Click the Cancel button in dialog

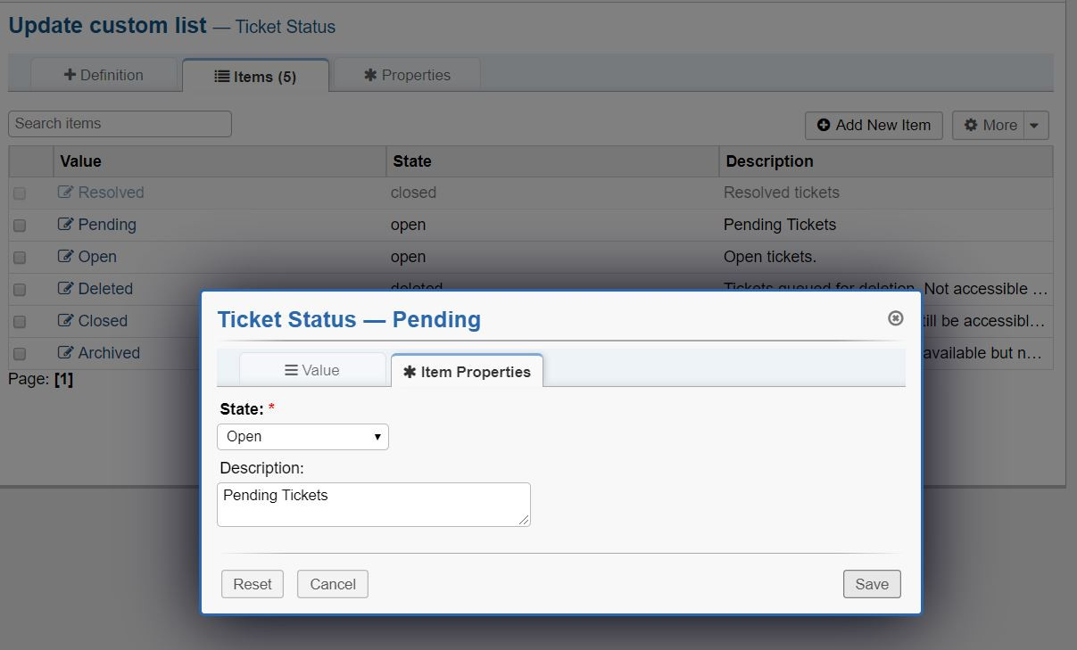[333, 584]
